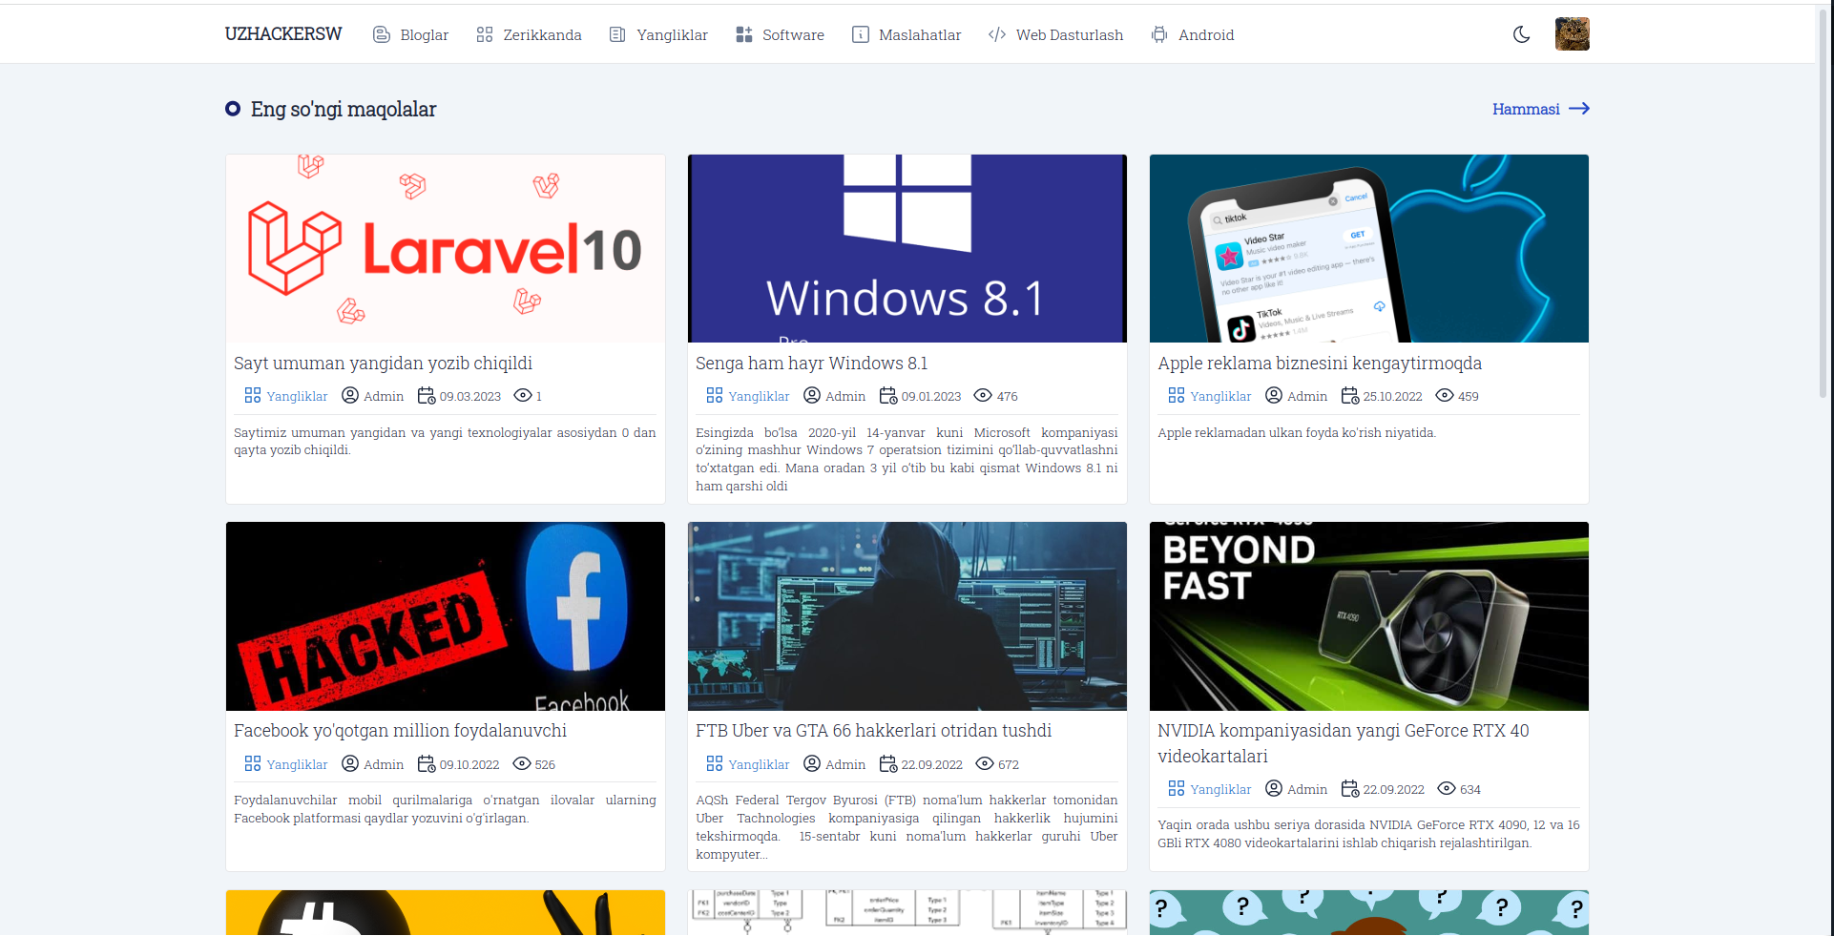Click 'Apple reklamadan ulkan foyda' description text
1834x936 pixels.
[x=1297, y=433]
